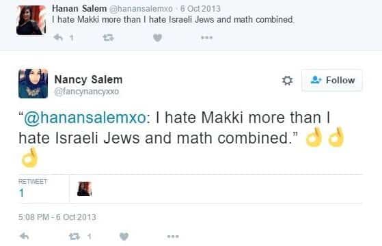Like Hanan Salem's tweet with heart
382x246 pixels.
(158, 38)
